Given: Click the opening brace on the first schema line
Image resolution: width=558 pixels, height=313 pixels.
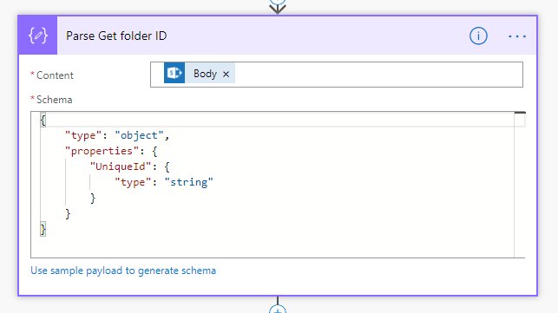Looking at the screenshot, I should coord(43,120).
